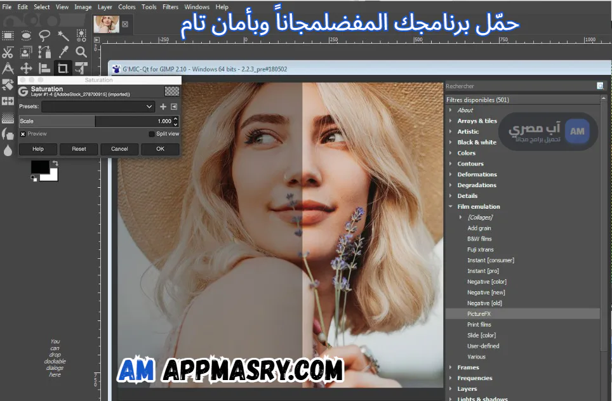Click the plus icon to save preset

pyautogui.click(x=163, y=107)
